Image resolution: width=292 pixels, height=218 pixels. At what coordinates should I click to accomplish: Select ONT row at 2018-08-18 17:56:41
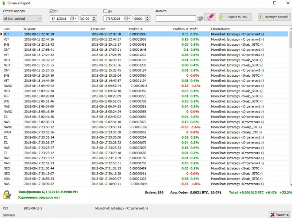pos(145,50)
